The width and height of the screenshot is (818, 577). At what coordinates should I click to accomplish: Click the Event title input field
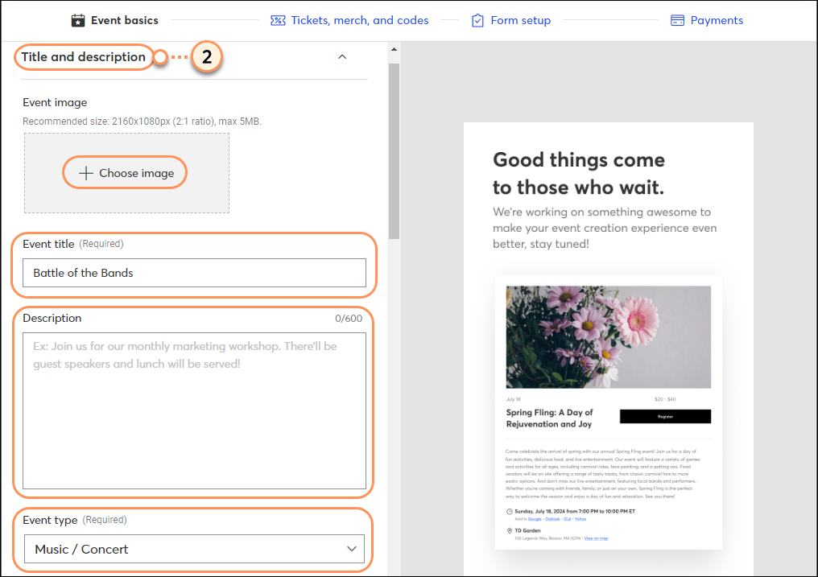tap(194, 273)
